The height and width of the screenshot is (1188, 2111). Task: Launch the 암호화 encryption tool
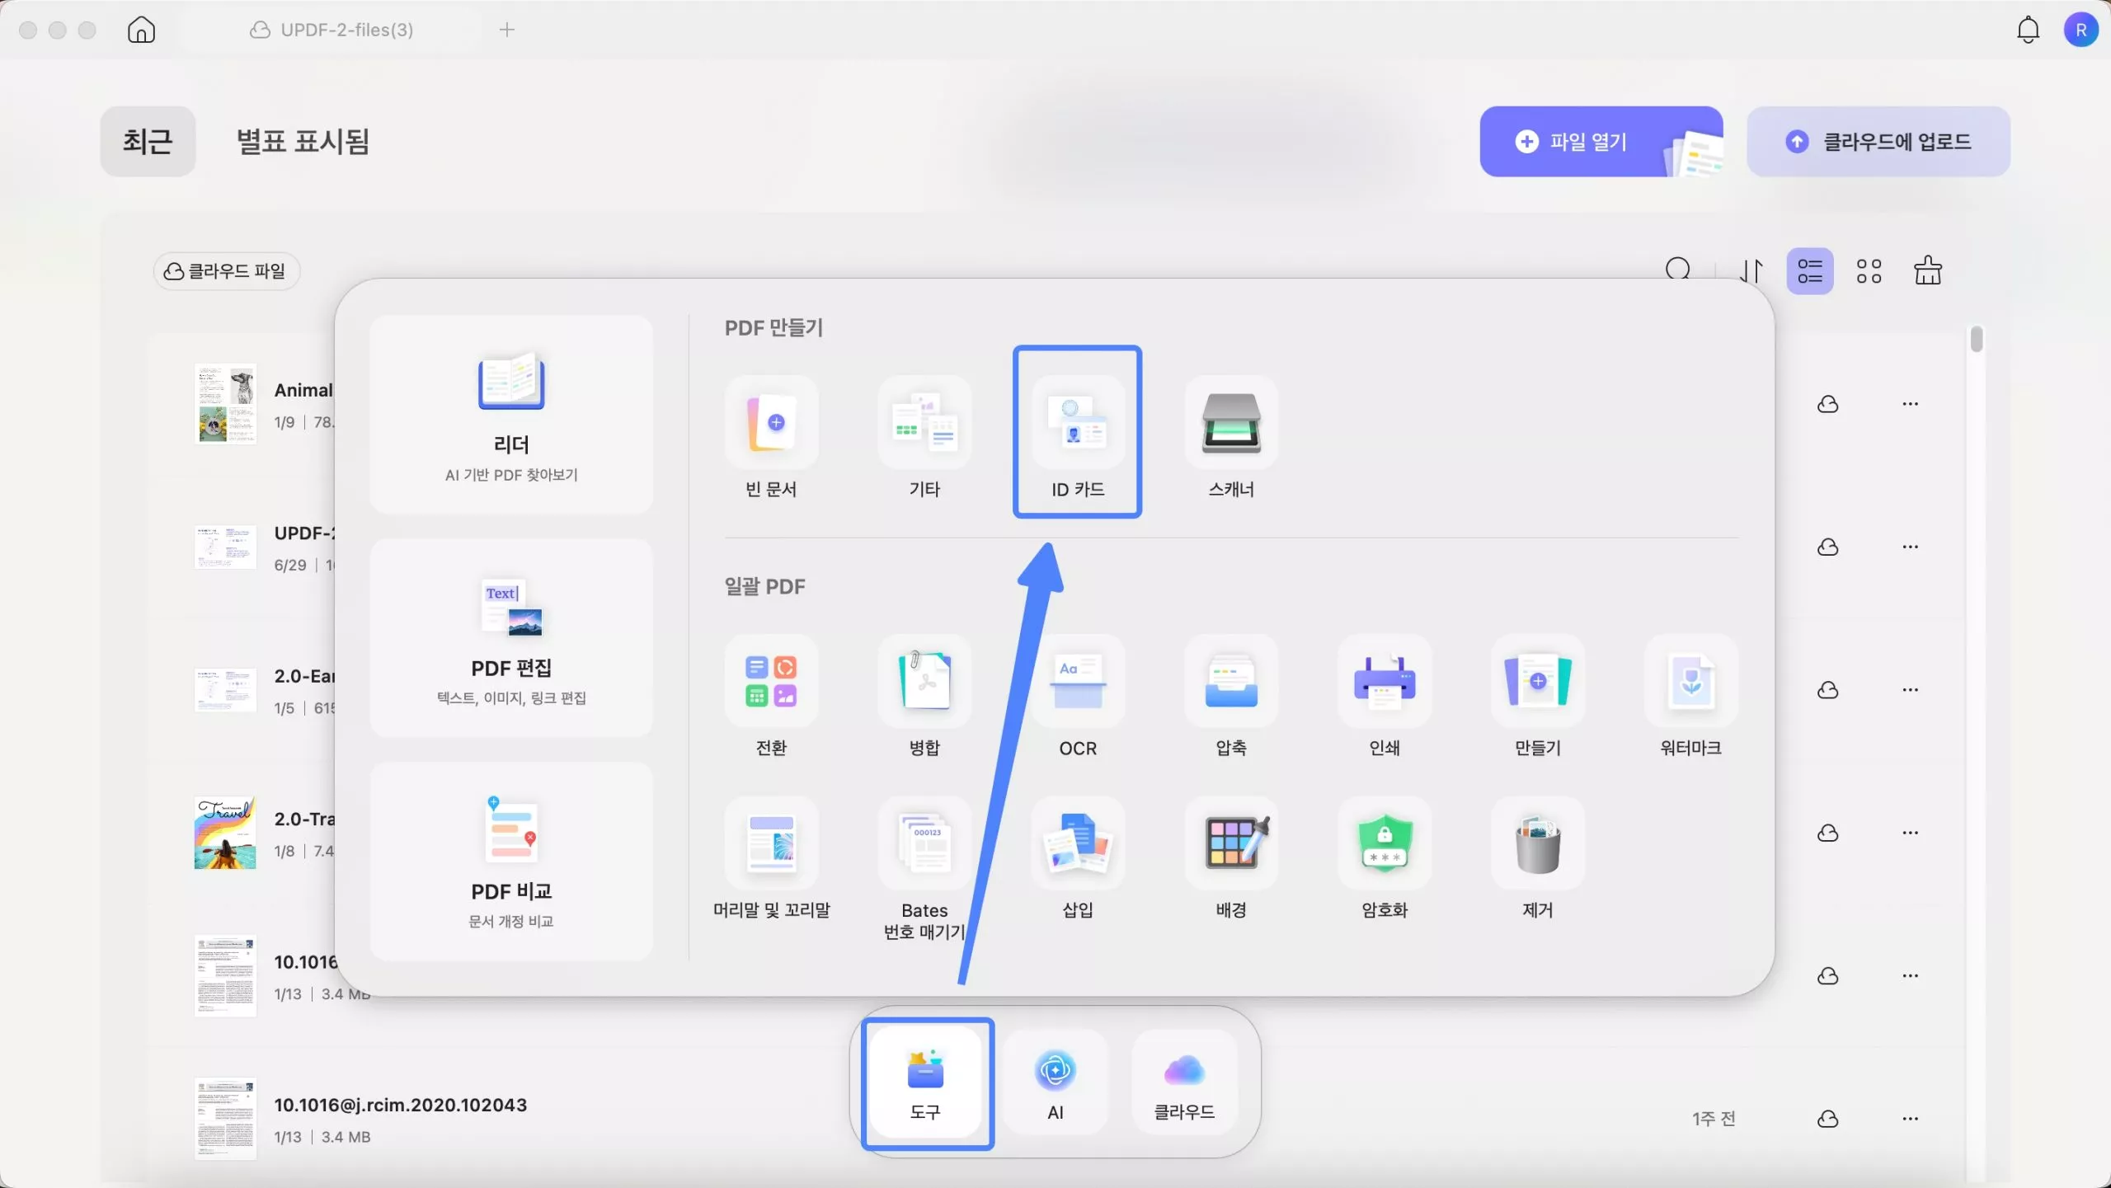click(x=1384, y=844)
